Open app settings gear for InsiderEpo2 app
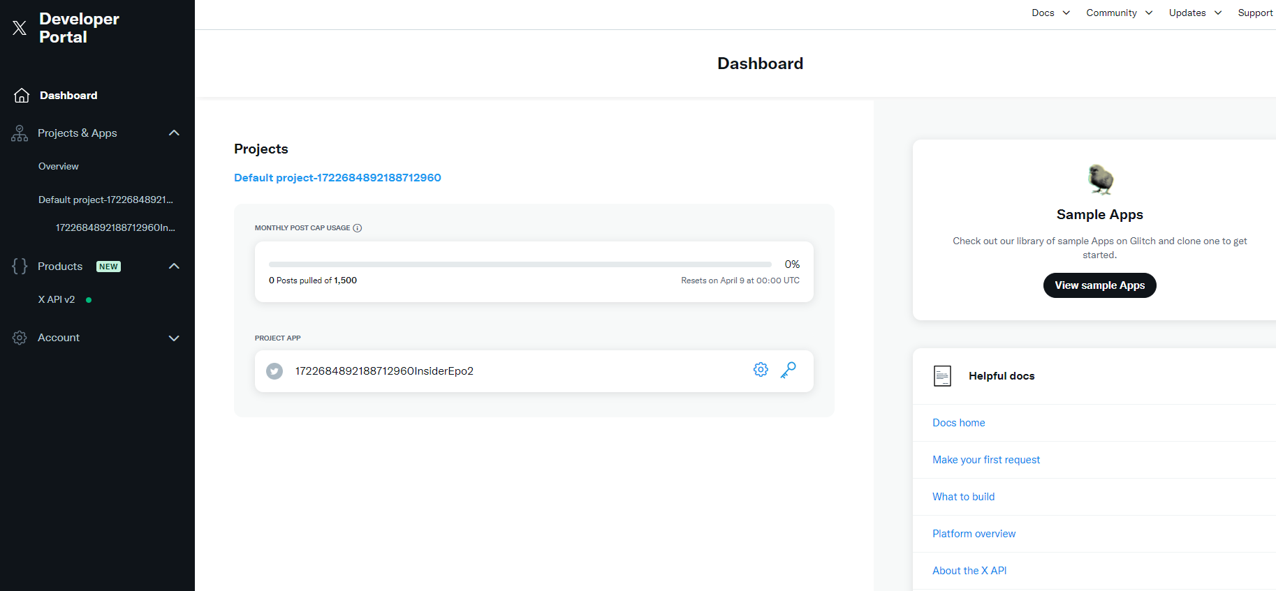Image resolution: width=1276 pixels, height=591 pixels. (761, 370)
